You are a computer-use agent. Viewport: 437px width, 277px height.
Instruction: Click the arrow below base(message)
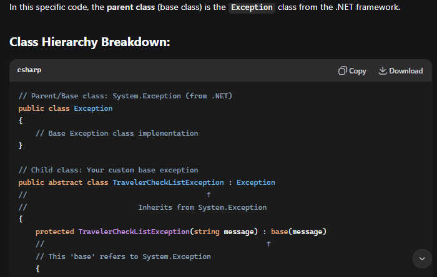click(x=268, y=244)
